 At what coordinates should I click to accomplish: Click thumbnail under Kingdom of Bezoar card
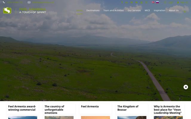click(x=132, y=118)
